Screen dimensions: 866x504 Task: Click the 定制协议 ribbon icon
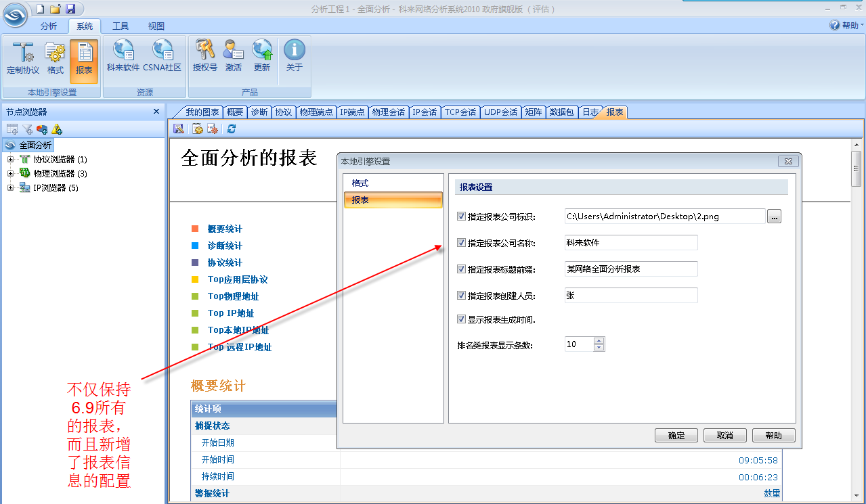click(x=23, y=58)
